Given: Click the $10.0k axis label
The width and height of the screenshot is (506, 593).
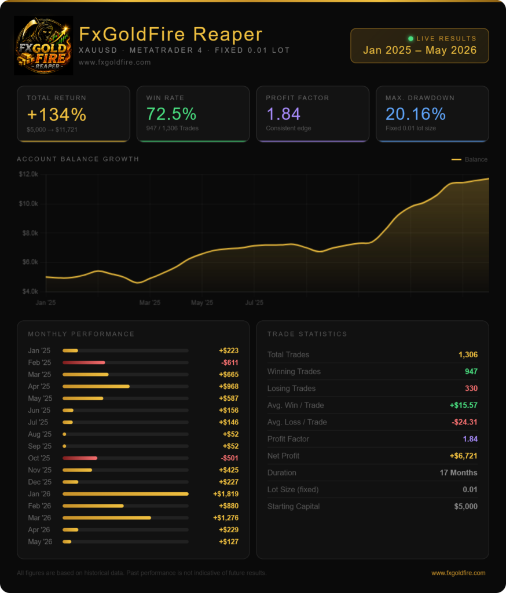Looking at the screenshot, I should 28,203.
